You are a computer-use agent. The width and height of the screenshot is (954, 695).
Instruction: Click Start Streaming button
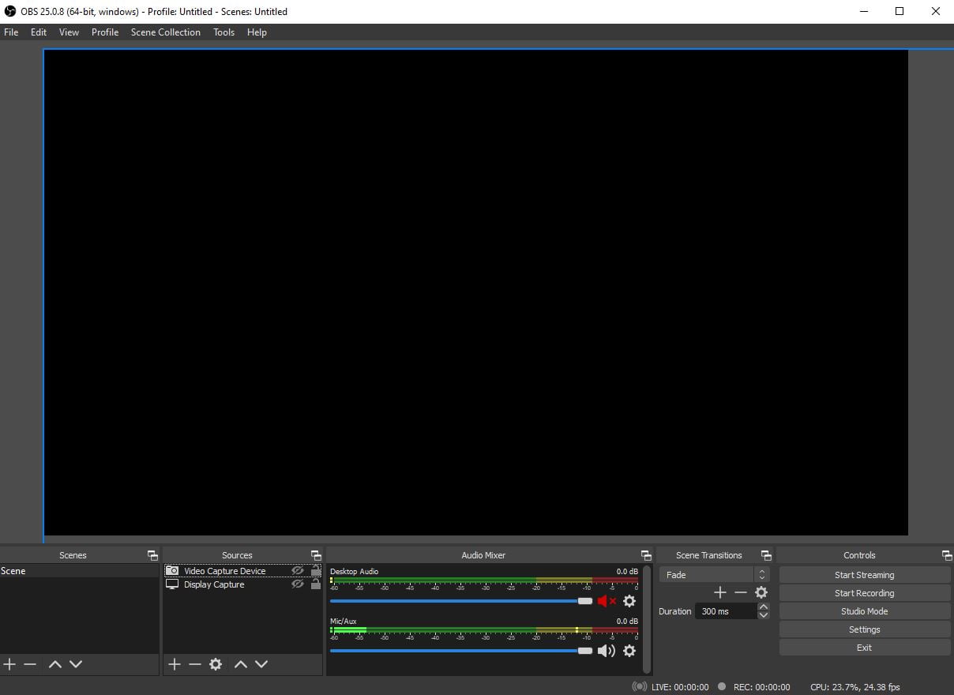[865, 575]
